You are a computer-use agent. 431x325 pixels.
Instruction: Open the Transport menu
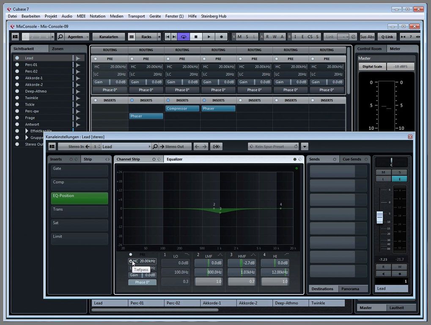[x=136, y=16]
